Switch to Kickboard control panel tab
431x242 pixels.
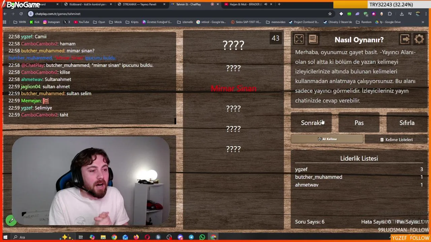[x=88, y=4]
